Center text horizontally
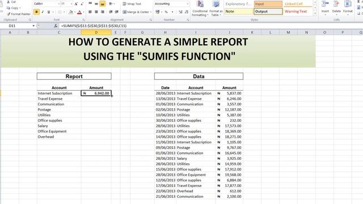This screenshot has width=363, height=204. point(96,12)
